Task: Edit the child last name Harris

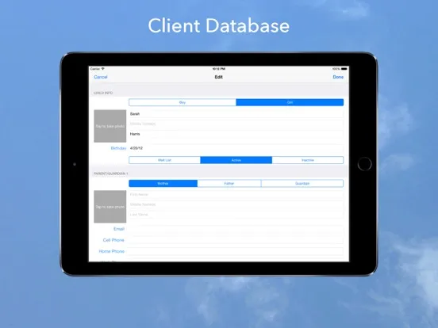Action: (x=236, y=134)
